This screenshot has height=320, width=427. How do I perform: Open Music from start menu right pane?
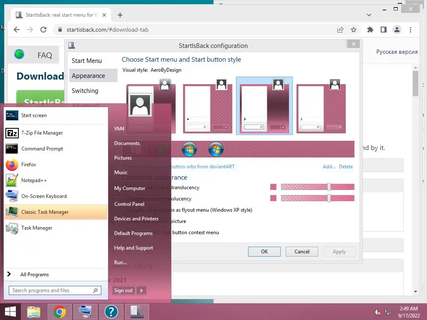click(x=121, y=172)
